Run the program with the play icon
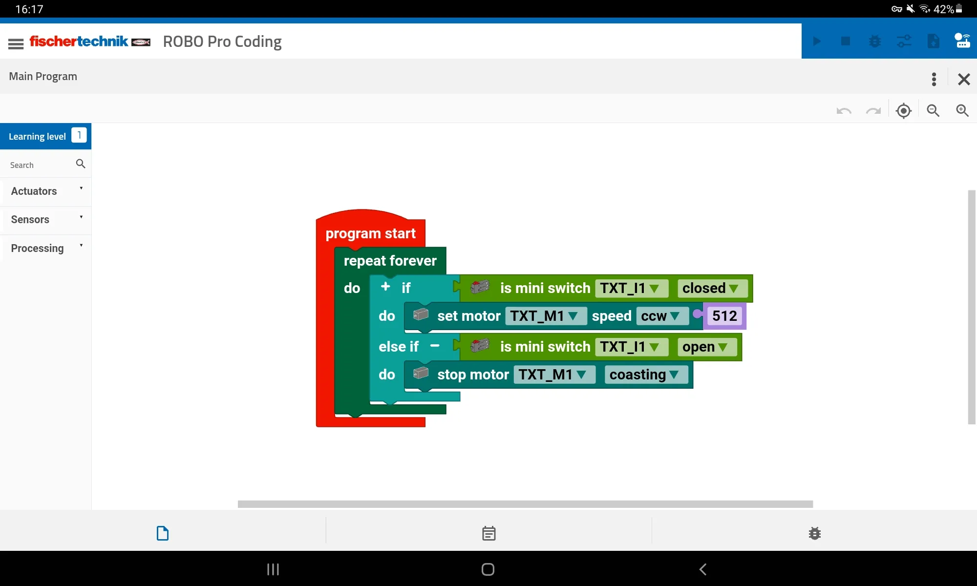Viewport: 977px width, 586px height. click(817, 41)
